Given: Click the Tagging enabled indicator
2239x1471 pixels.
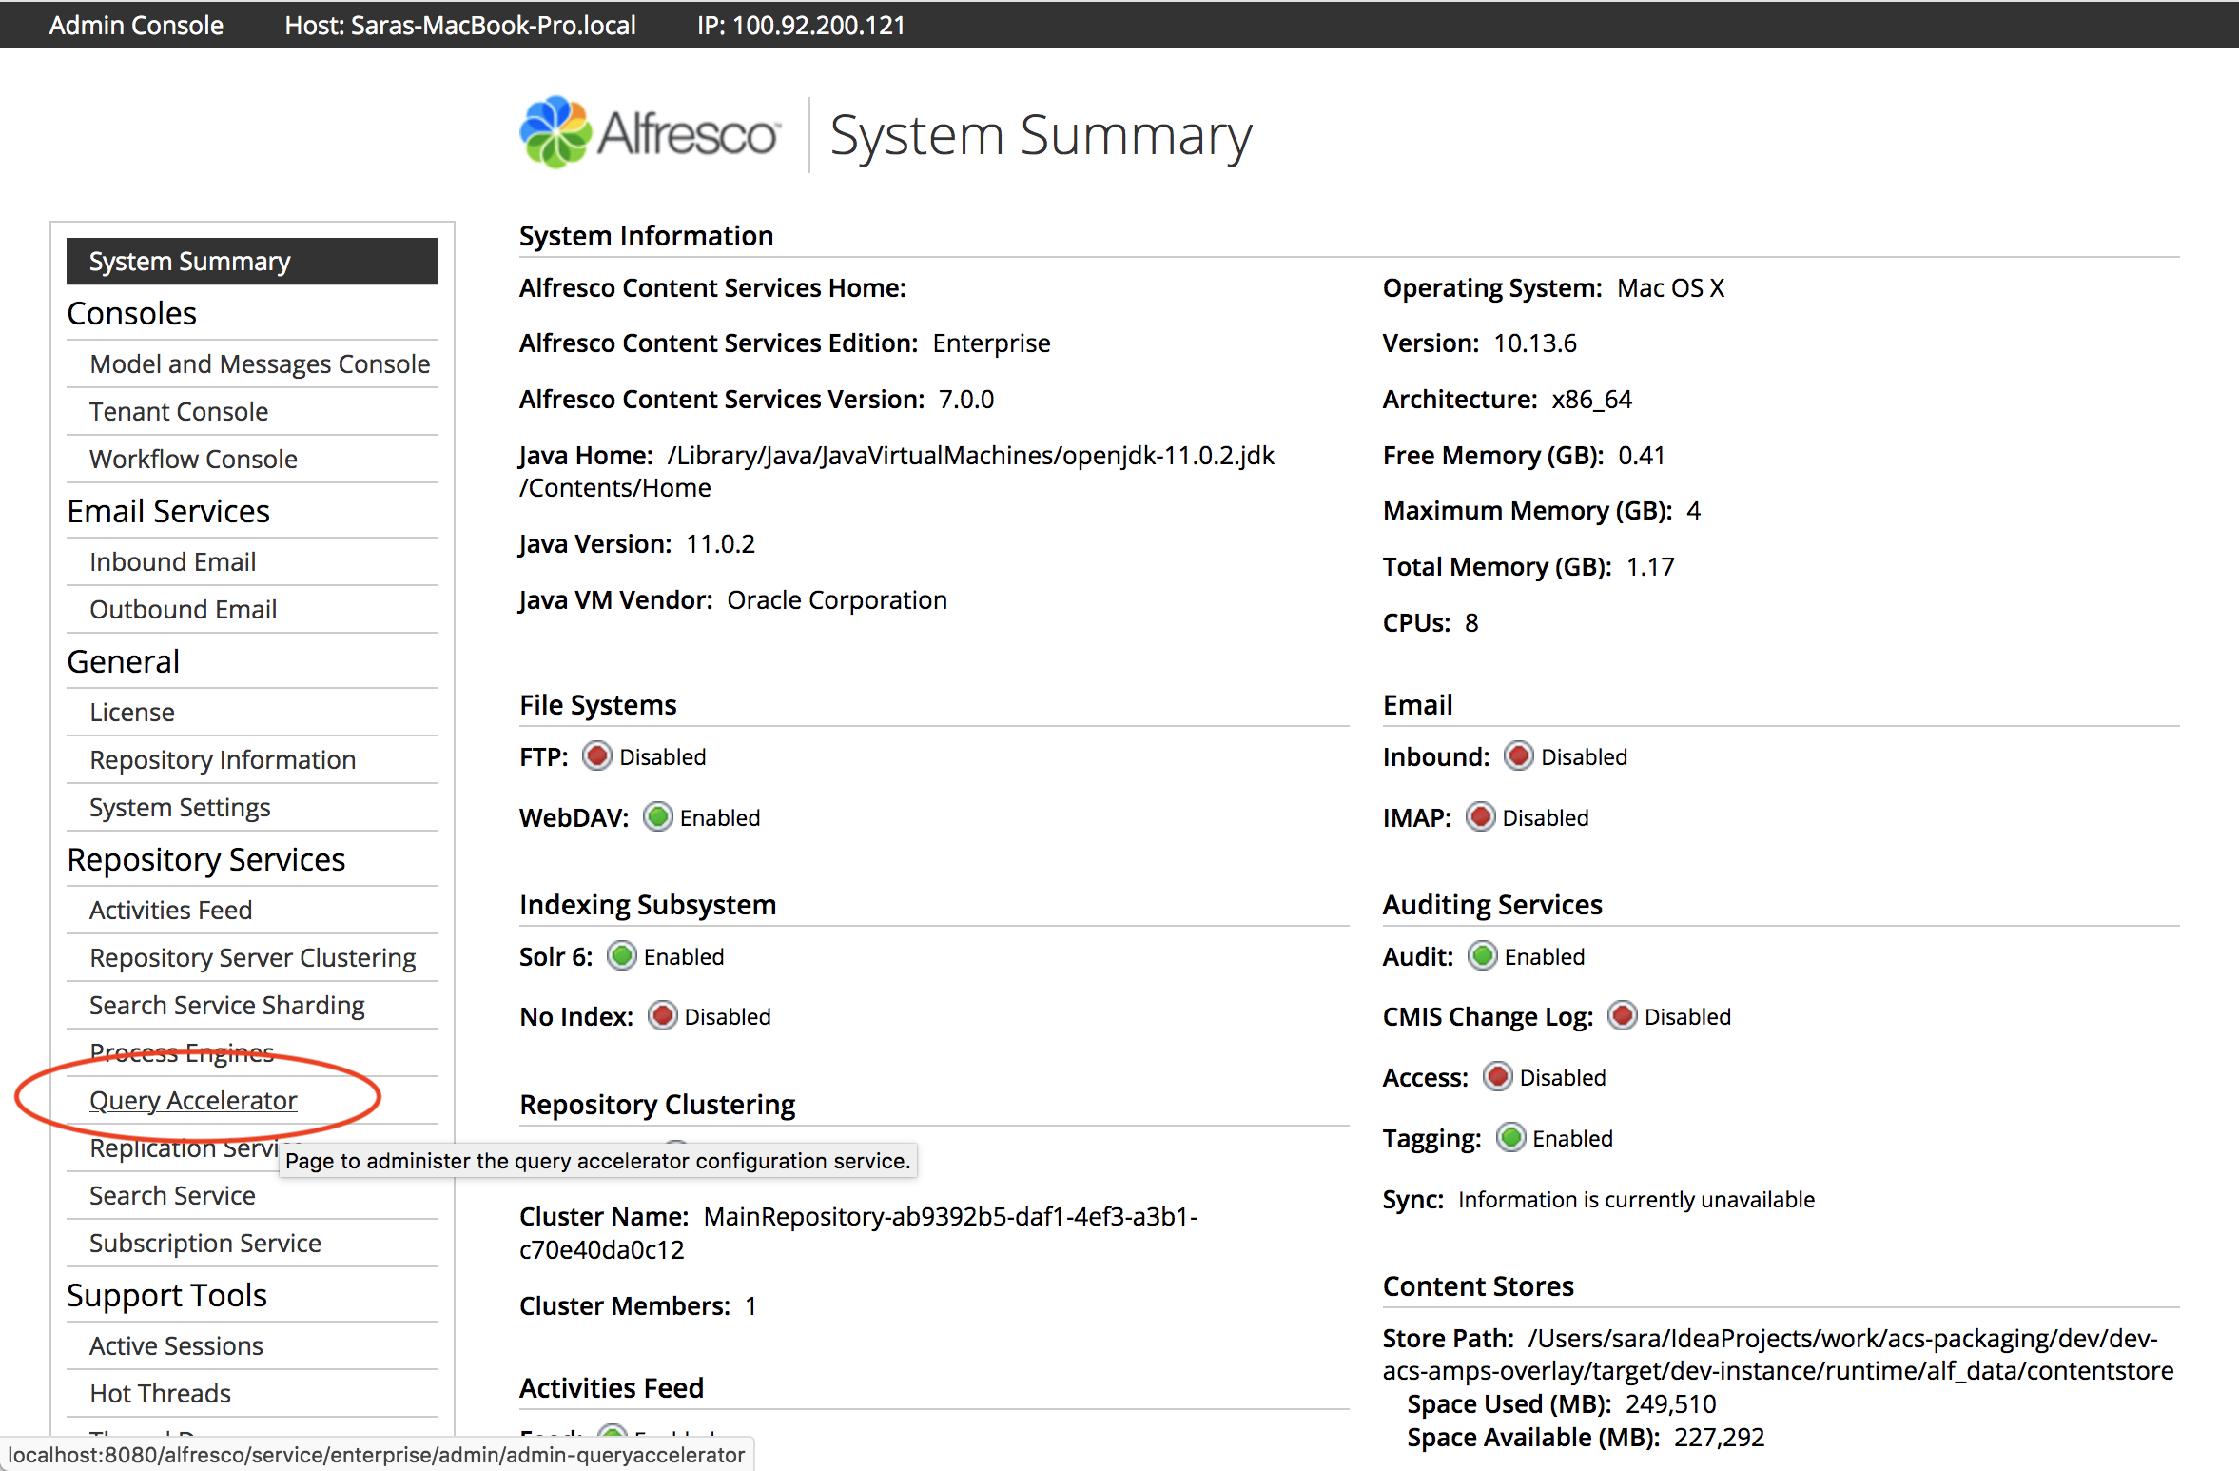Looking at the screenshot, I should pyautogui.click(x=1510, y=1137).
